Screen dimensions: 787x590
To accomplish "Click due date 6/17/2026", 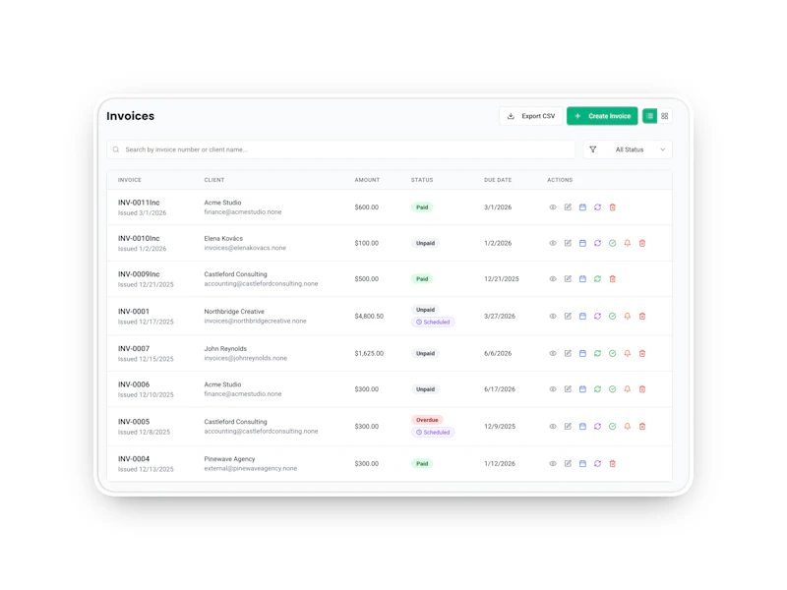I will pos(500,389).
